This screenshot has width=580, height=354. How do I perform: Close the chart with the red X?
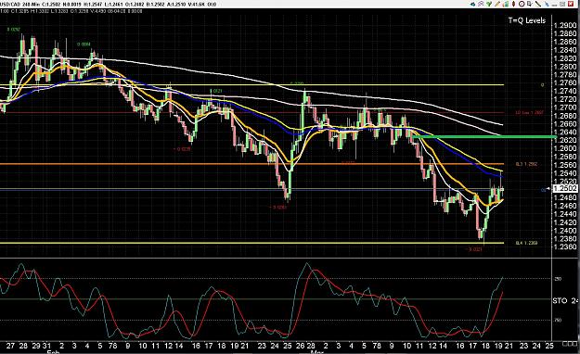point(571,4)
